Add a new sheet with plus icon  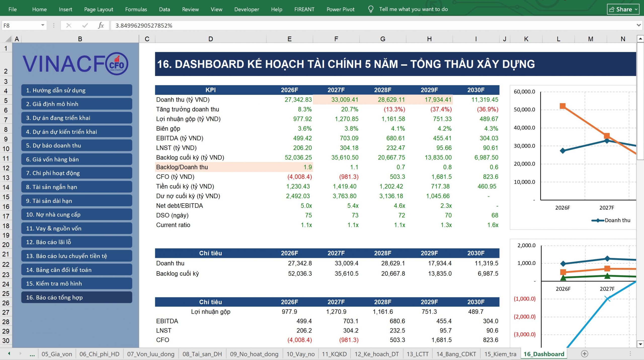point(584,354)
